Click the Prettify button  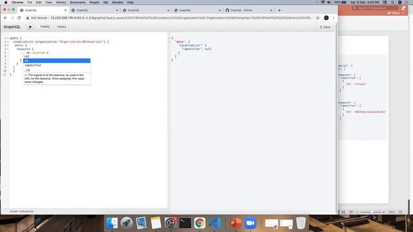coord(45,27)
